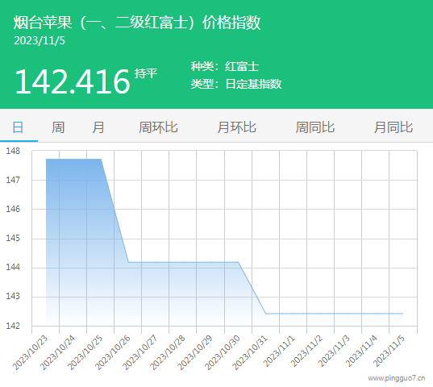This screenshot has height=387, width=433.
Task: Click the 类型: 日定基指数 label
Action: [x=236, y=84]
